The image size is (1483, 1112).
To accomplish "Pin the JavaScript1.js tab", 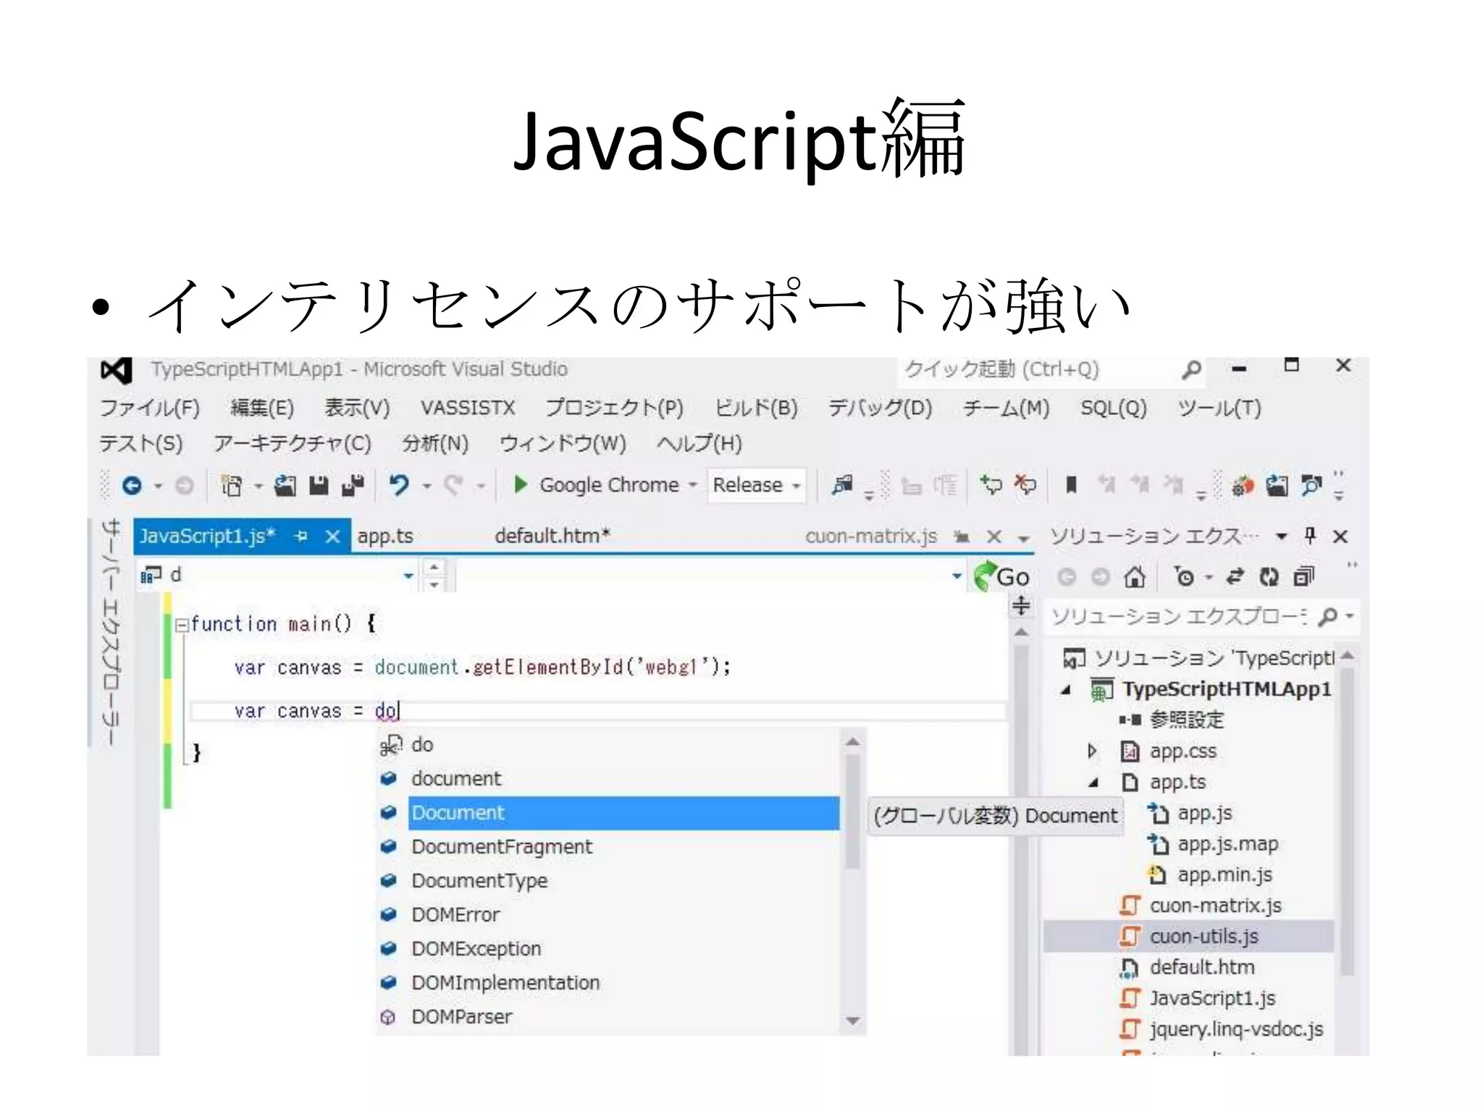I will 301,536.
